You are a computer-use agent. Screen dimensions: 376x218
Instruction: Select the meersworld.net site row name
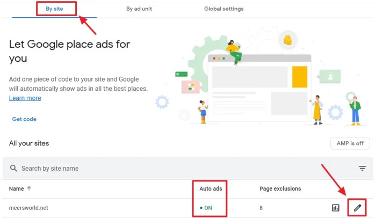pos(28,208)
